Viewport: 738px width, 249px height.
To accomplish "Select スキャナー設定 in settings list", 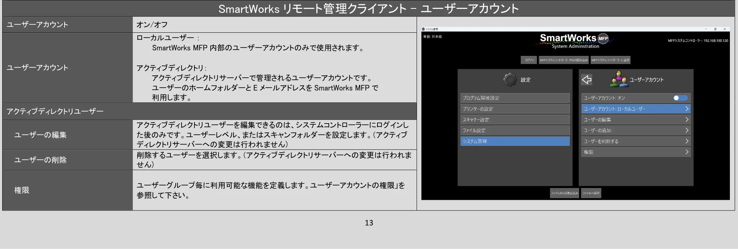I will click(515, 120).
